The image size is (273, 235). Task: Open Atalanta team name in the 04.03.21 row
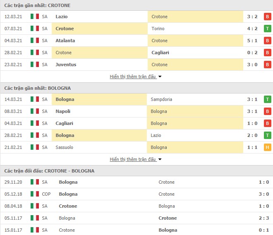pyautogui.click(x=65, y=41)
